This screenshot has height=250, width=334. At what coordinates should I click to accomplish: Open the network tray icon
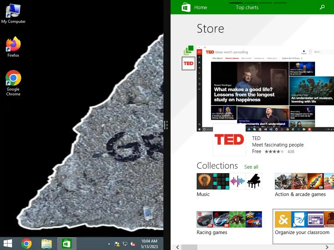(x=125, y=244)
